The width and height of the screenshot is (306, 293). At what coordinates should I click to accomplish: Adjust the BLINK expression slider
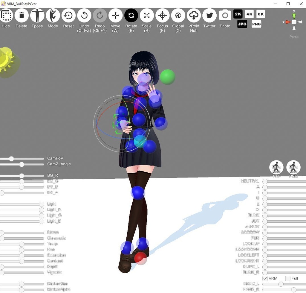point(265,215)
